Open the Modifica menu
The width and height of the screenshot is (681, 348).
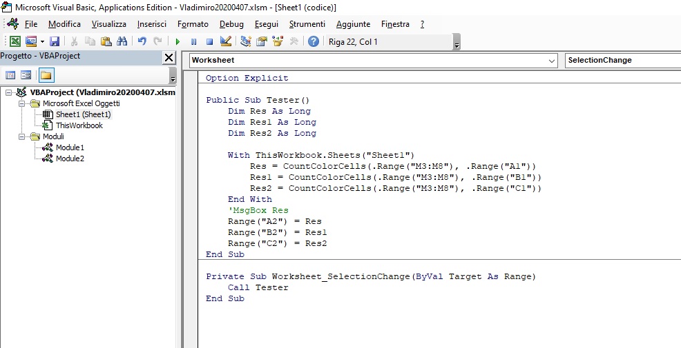coord(64,24)
